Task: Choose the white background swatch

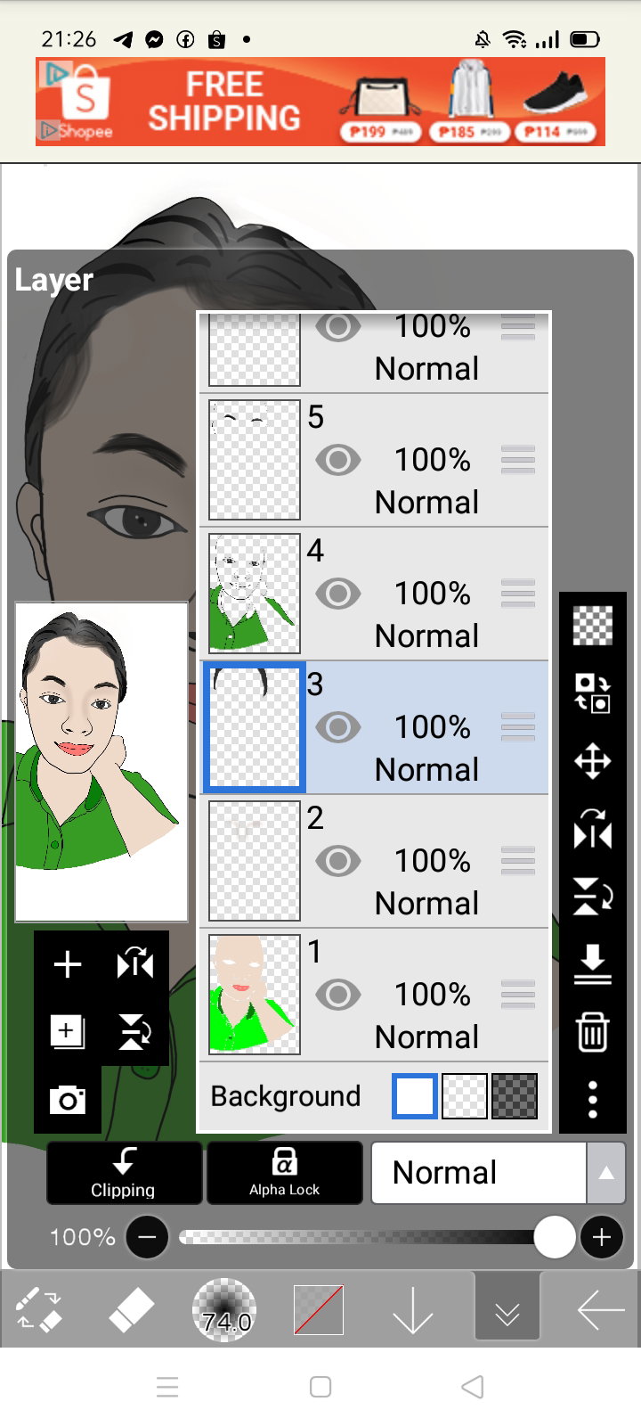Action: 415,1096
